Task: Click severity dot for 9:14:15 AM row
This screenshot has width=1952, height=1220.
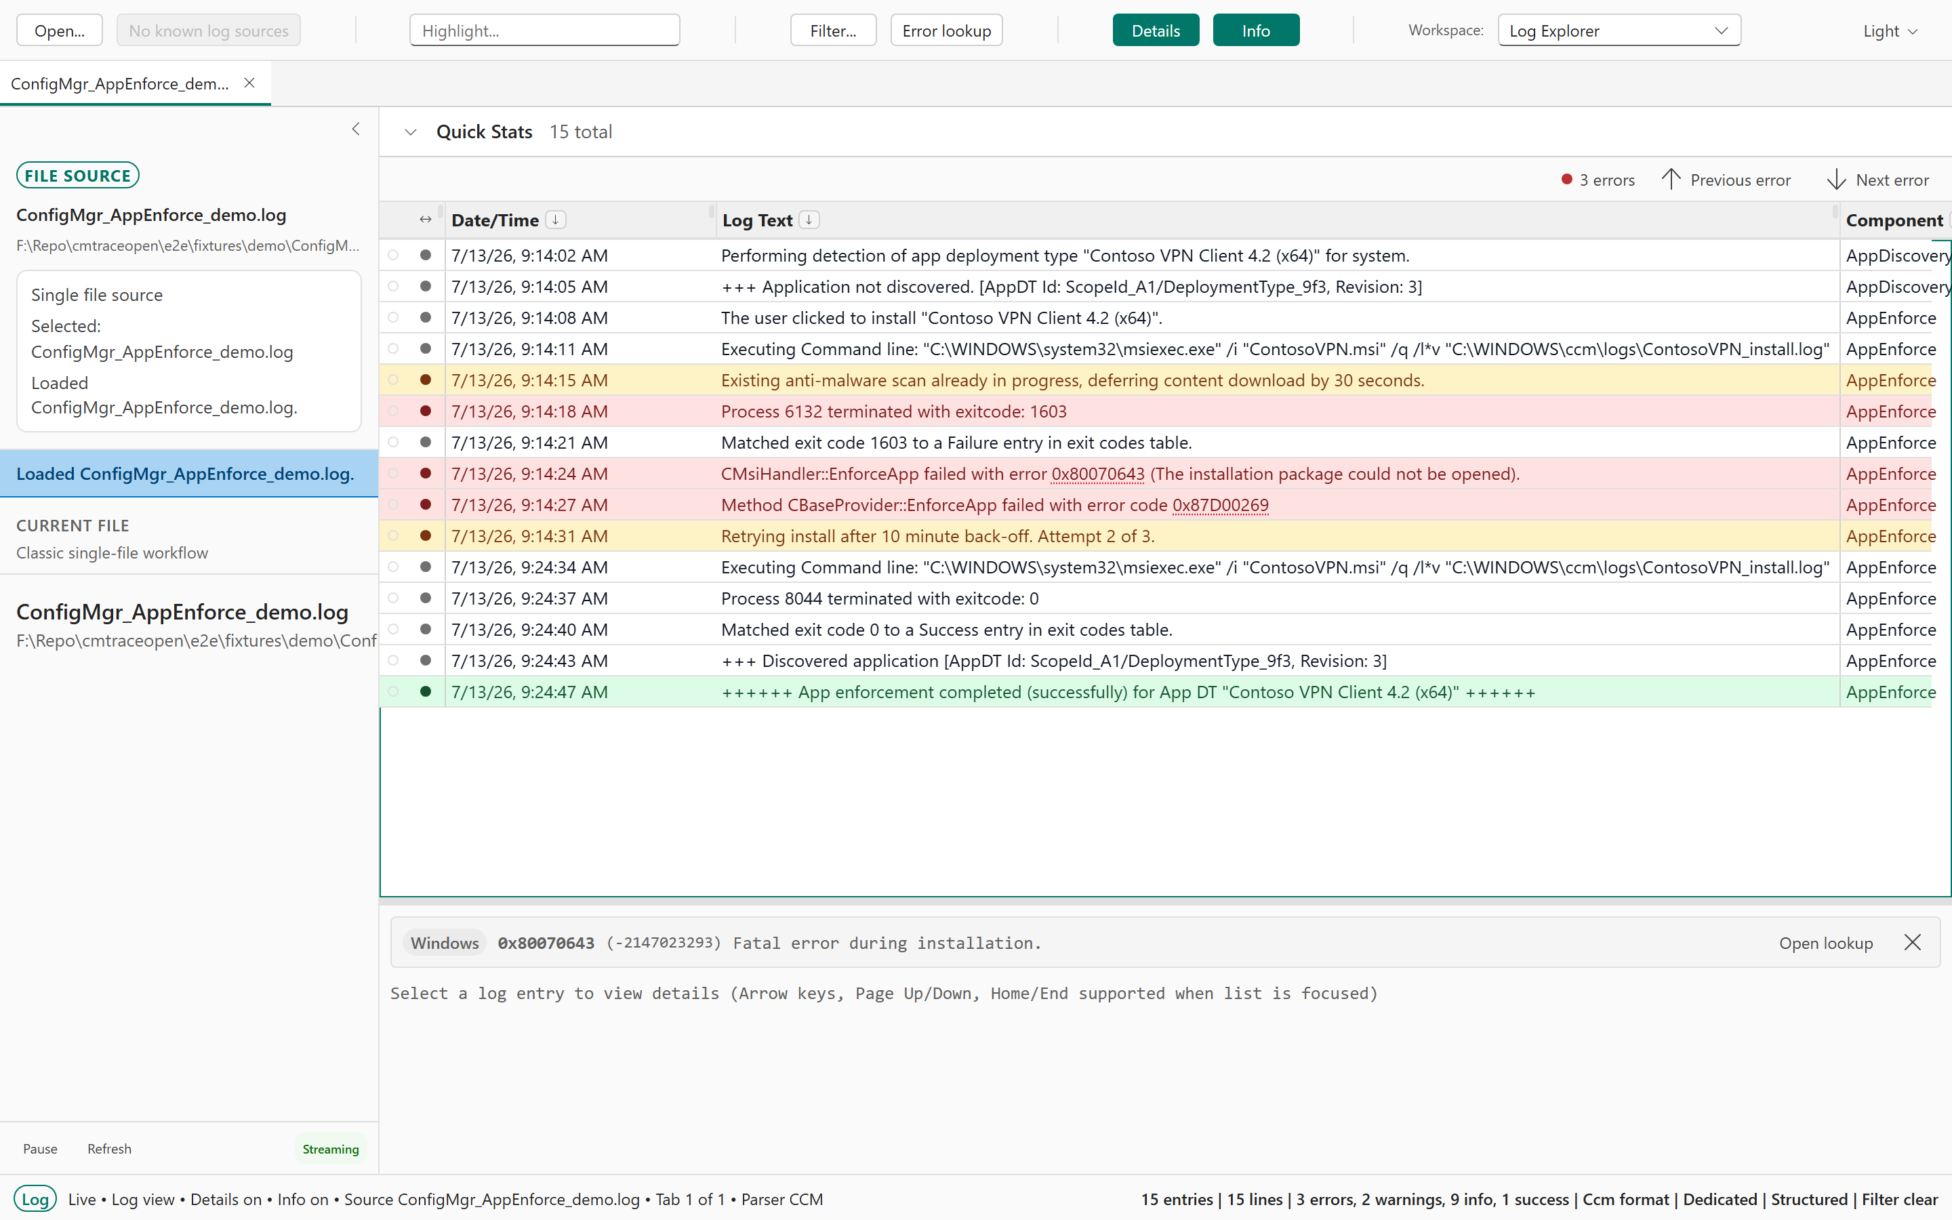Action: 425,380
